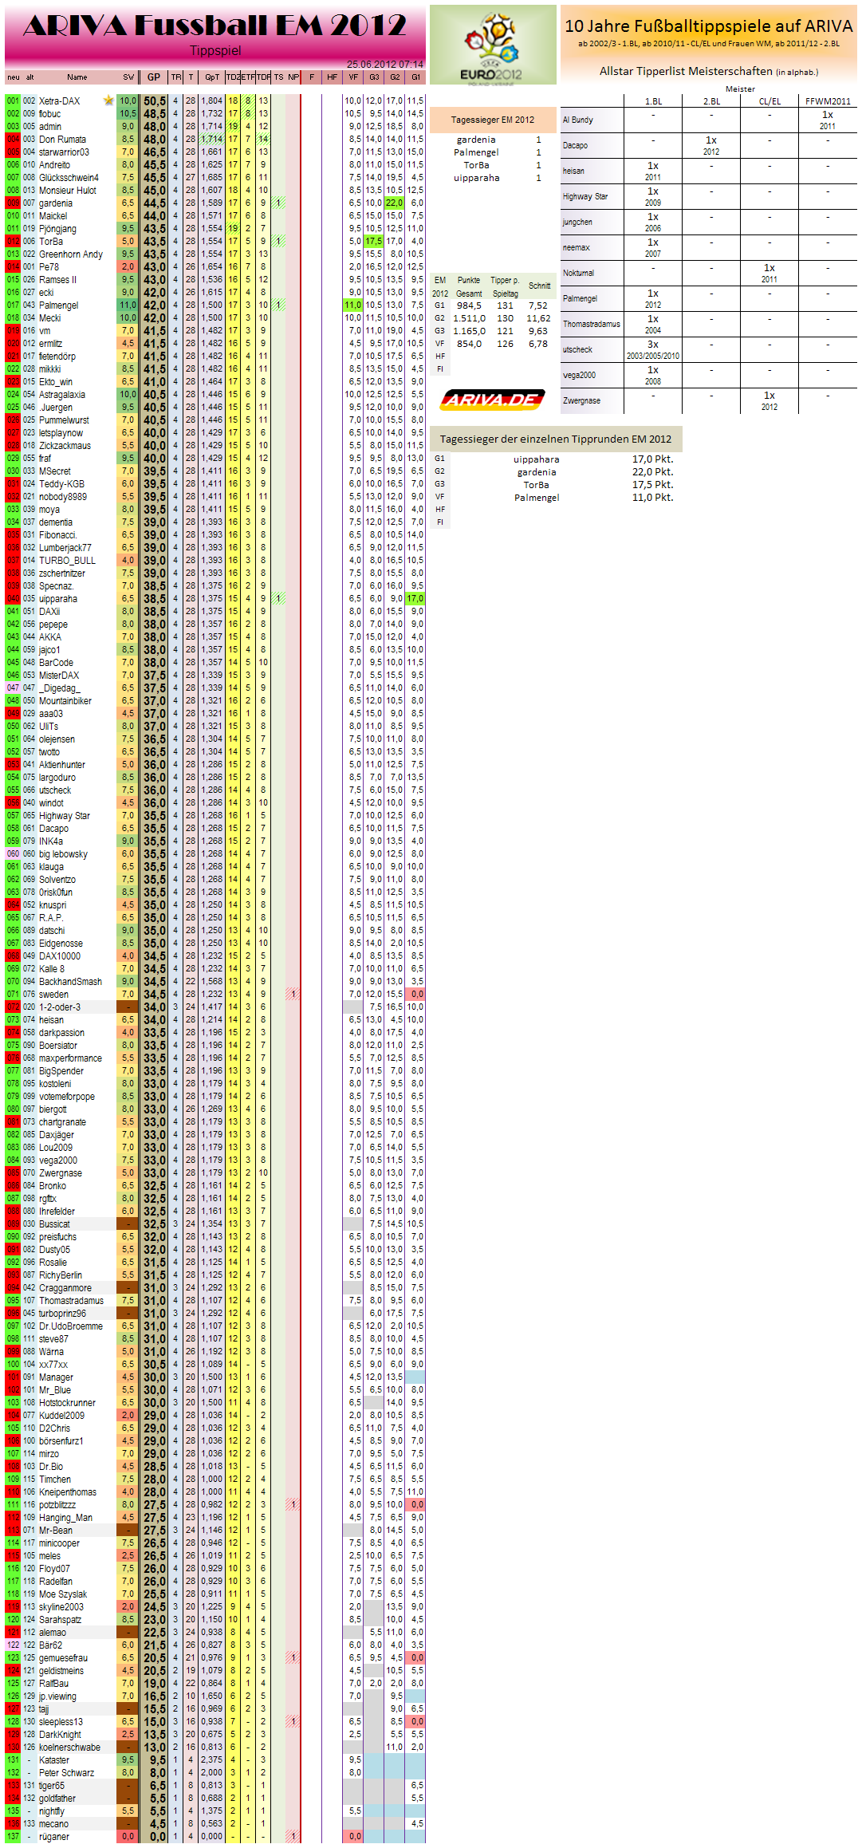
Task: Select the Name column header
Action: pos(77,77)
